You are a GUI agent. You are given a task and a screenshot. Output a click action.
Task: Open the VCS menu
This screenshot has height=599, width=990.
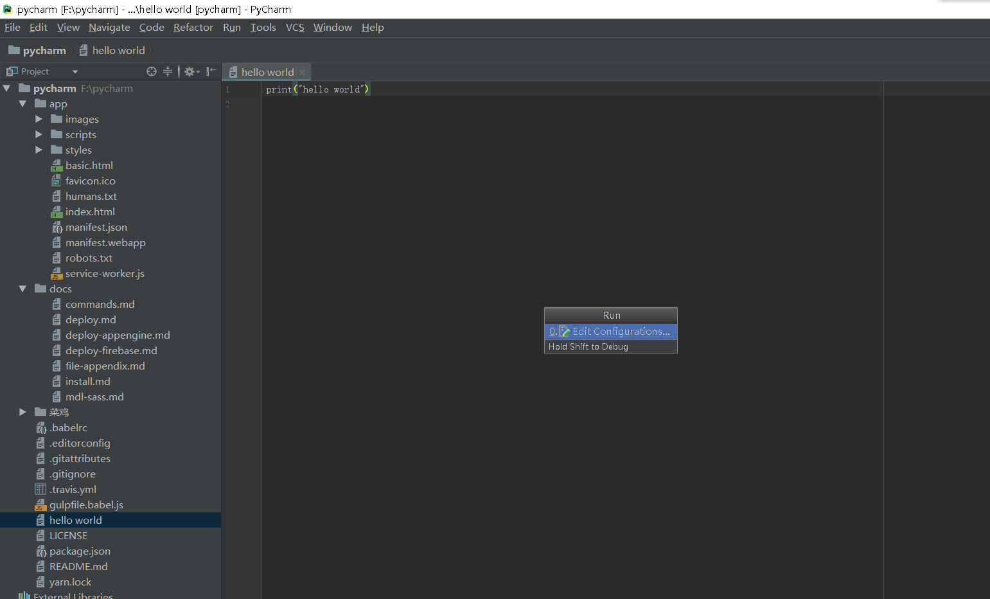tap(295, 28)
